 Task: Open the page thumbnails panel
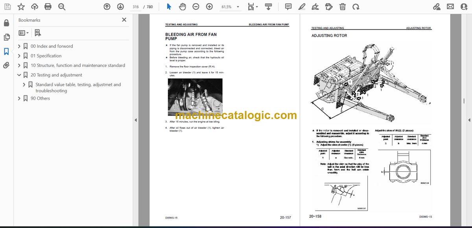click(x=6, y=37)
